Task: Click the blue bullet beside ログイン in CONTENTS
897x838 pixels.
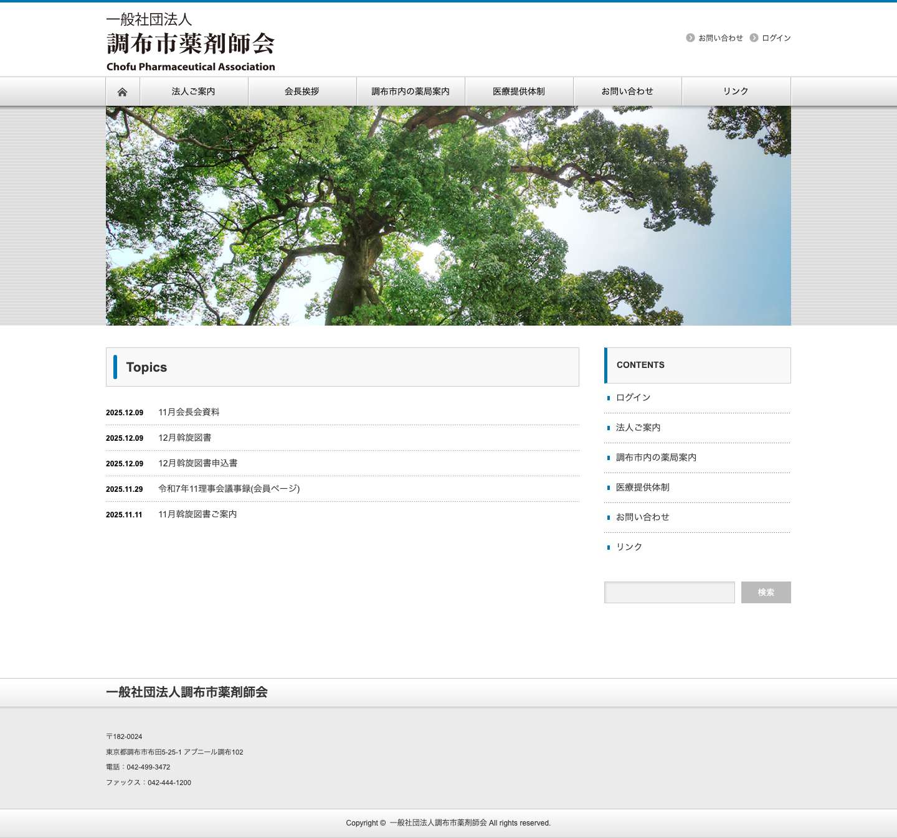Action: tap(608, 397)
